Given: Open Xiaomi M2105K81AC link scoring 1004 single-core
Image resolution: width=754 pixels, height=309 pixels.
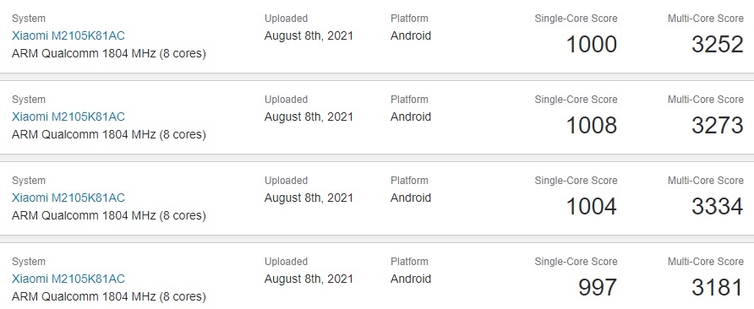Looking at the screenshot, I should click(68, 198).
